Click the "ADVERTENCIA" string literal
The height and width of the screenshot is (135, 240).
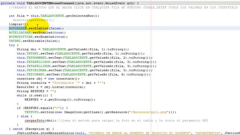pos(208,133)
